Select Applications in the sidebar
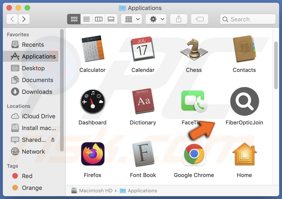The width and height of the screenshot is (282, 199). [x=31, y=56]
